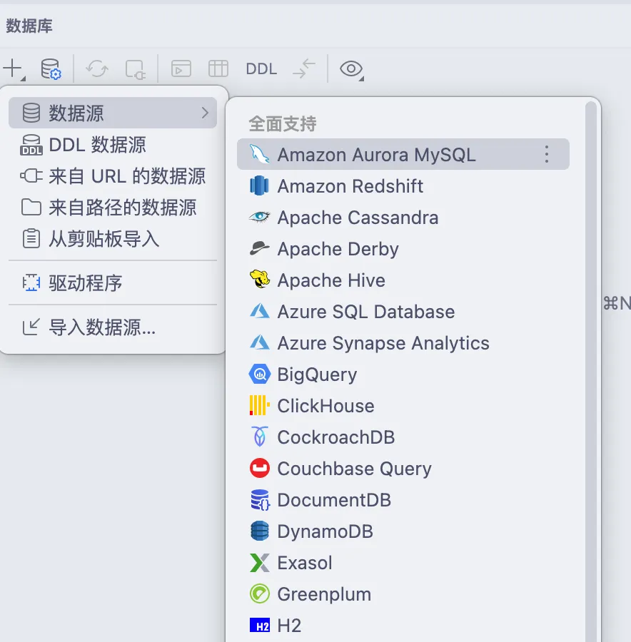Select PostgreSQL-like Greenplum data source
Viewport: 631px width, 642px height.
coord(324,594)
